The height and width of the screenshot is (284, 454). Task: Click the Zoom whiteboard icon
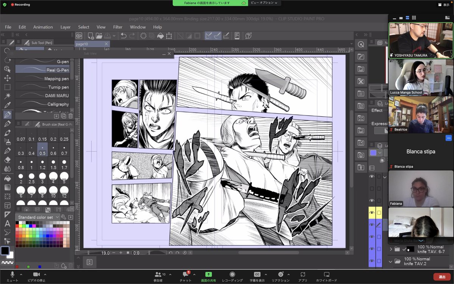point(327,276)
